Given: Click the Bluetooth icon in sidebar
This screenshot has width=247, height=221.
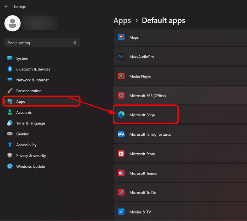Looking at the screenshot, I should pyautogui.click(x=10, y=69).
